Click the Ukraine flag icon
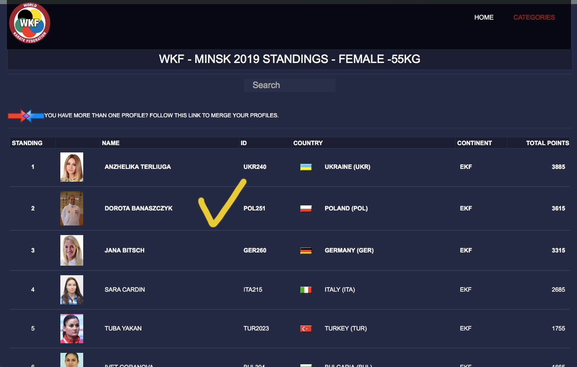The image size is (577, 367). coord(306,167)
